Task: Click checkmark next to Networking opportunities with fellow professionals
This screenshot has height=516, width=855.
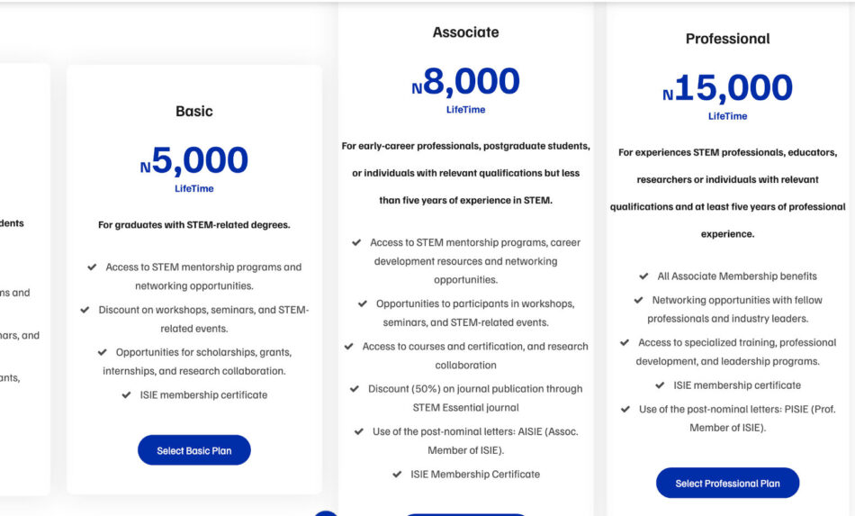Action: [x=638, y=301]
